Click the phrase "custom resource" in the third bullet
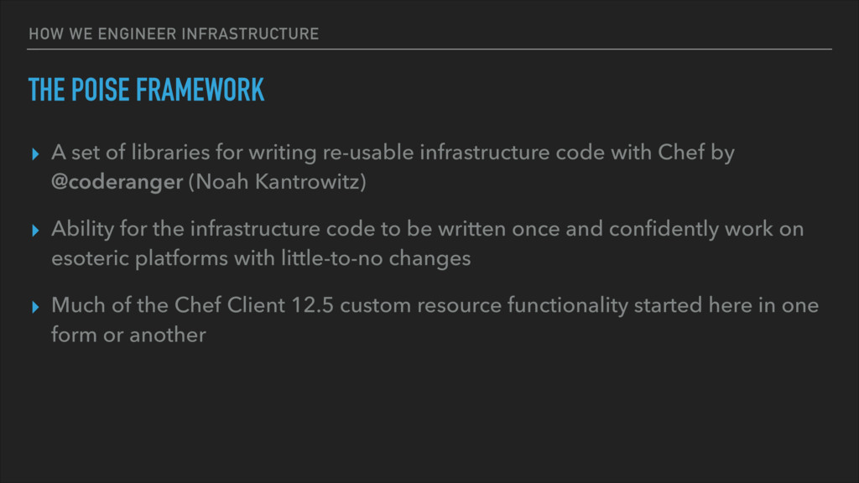 pyautogui.click(x=421, y=305)
